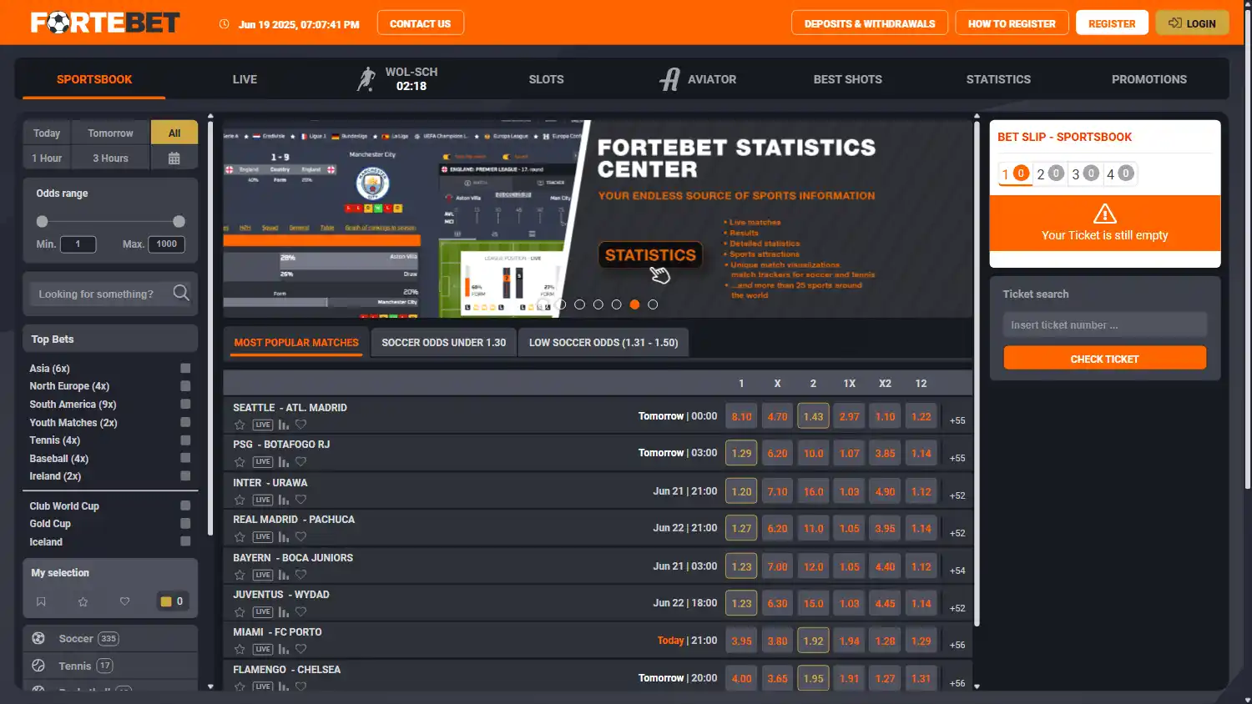Tick the Club World Cup checkbox
Screen dimensions: 1252x704
click(x=185, y=505)
